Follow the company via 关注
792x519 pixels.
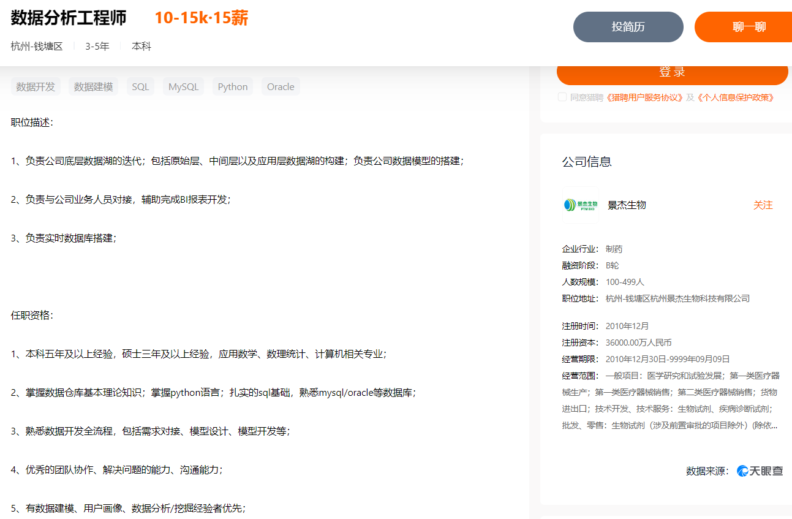(x=763, y=205)
